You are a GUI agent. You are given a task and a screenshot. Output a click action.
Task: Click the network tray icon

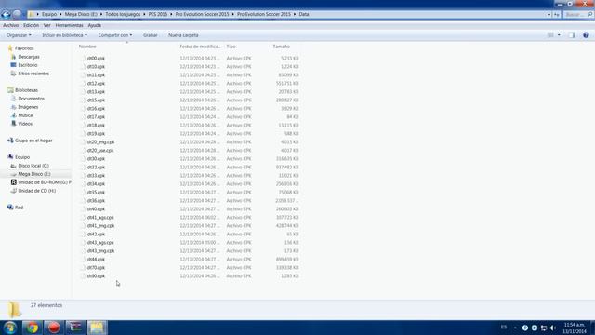click(544, 328)
